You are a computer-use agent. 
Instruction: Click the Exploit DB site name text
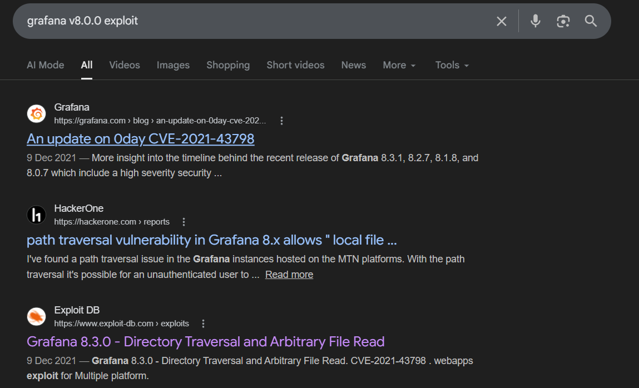(77, 310)
